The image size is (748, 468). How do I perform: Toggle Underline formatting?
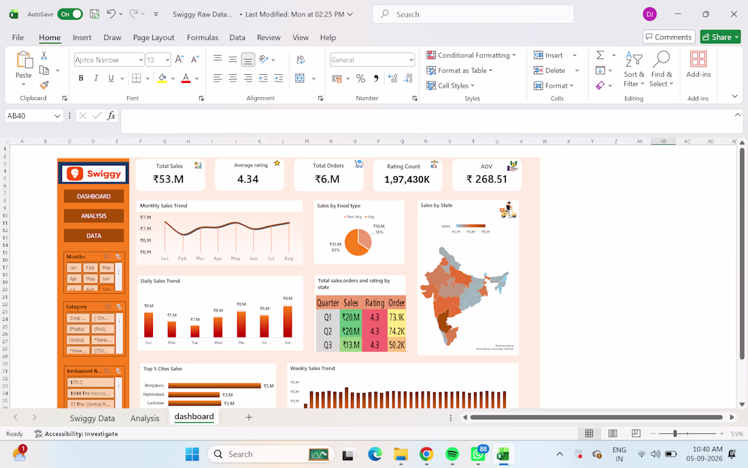pyautogui.click(x=111, y=78)
